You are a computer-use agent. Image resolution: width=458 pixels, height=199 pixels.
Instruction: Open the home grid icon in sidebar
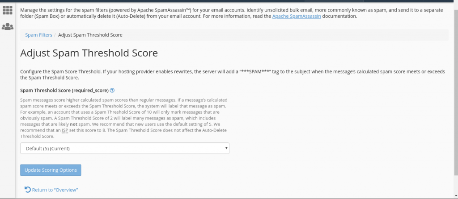click(8, 10)
